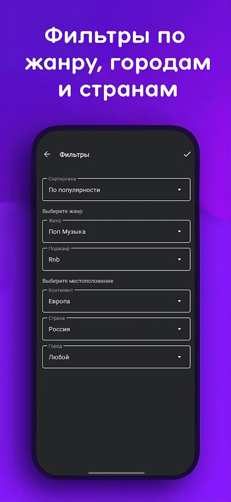
Task: Tap the back arrow icon
Action: click(x=47, y=155)
